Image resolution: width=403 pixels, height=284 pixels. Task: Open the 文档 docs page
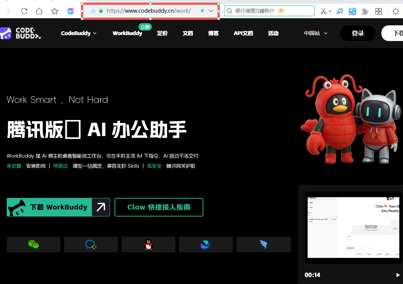click(x=188, y=33)
